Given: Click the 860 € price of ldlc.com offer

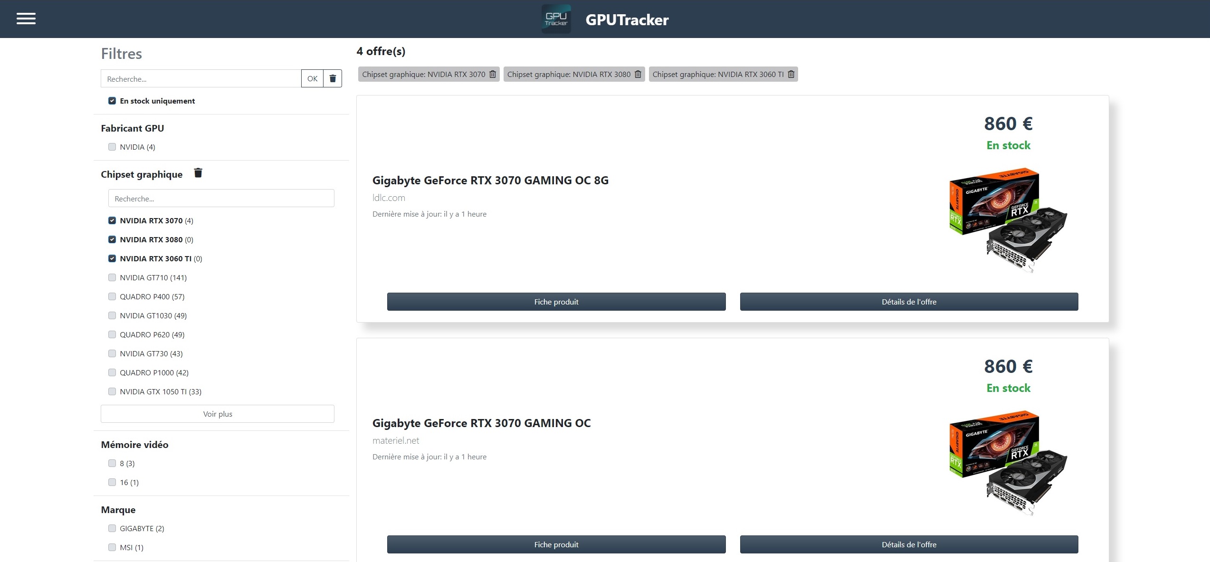Looking at the screenshot, I should tap(1008, 124).
